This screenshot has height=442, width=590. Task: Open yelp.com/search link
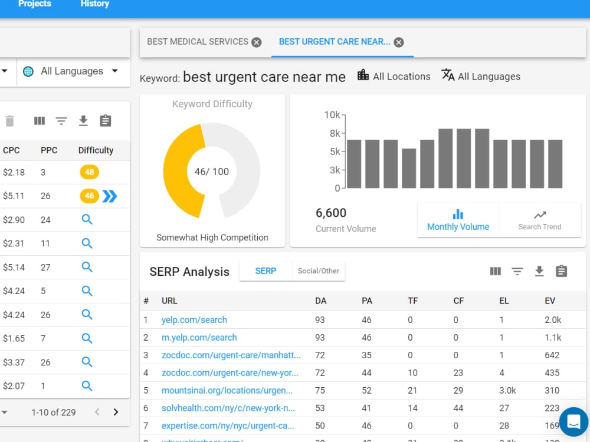[194, 320]
